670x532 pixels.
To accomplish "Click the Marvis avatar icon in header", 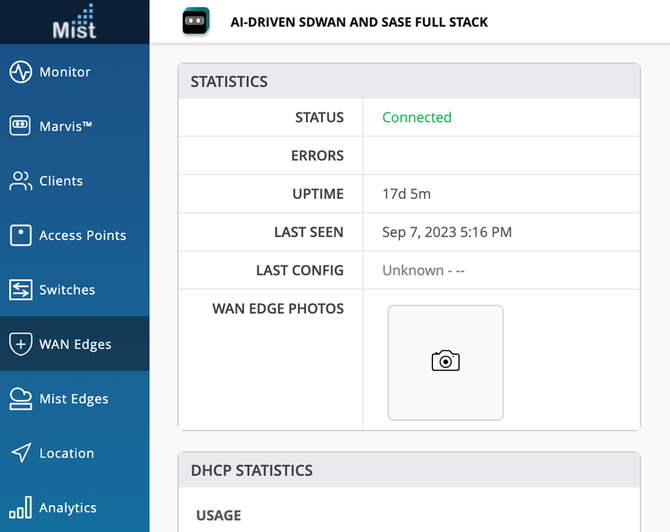I will [x=195, y=20].
